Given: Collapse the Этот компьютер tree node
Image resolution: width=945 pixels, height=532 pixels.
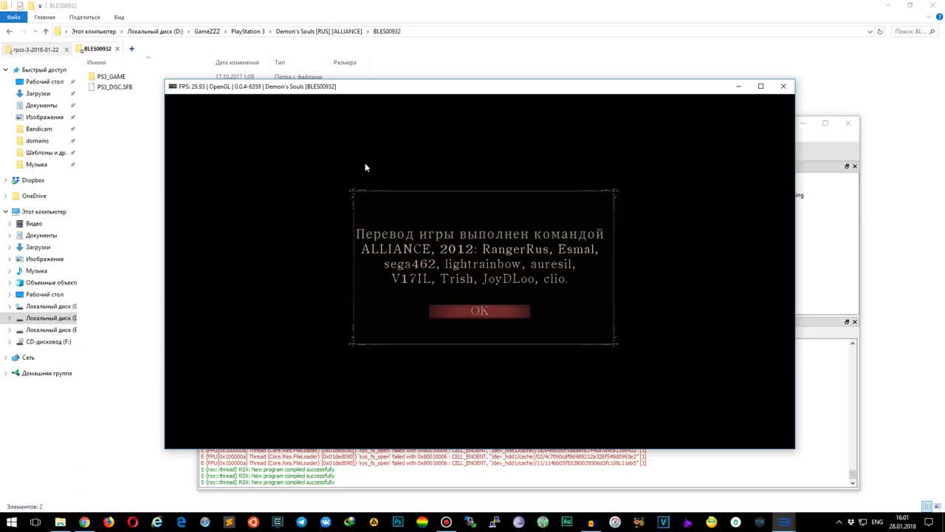Looking at the screenshot, I should pyautogui.click(x=6, y=212).
